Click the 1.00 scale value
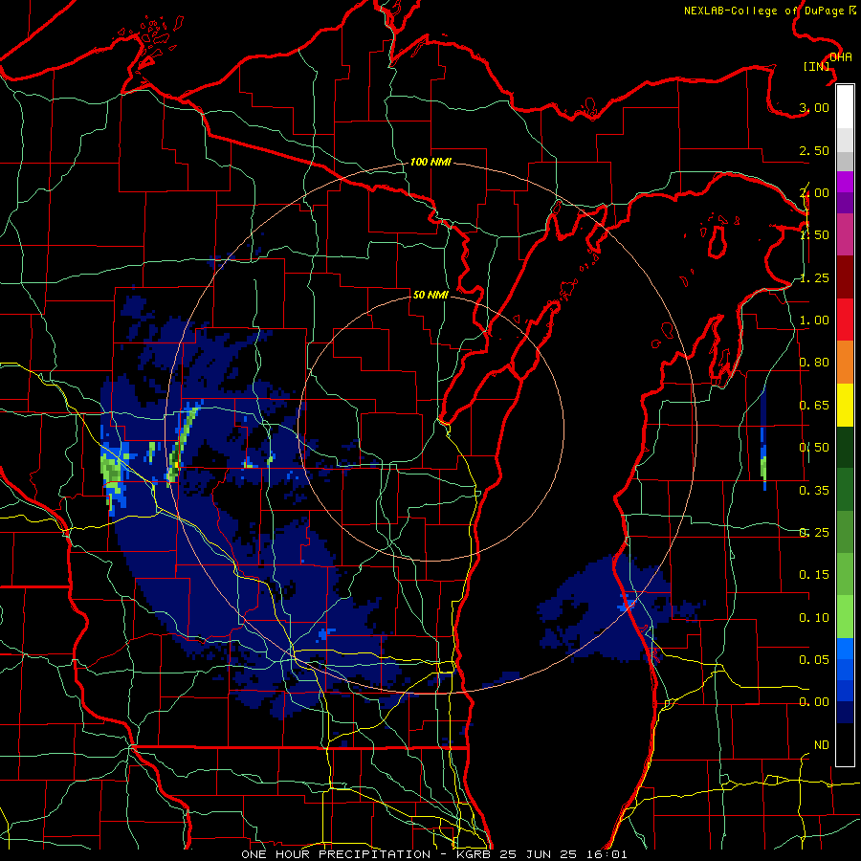The width and height of the screenshot is (861, 861). 814,320
